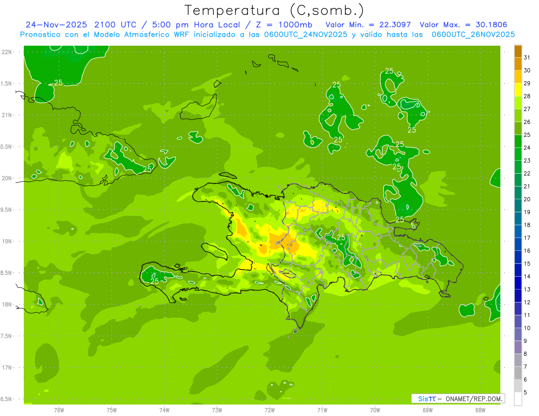Click the 'Valor Max. = 30.1806' value
Image resolution: width=539 pixels, height=416 pixels.
point(463,25)
